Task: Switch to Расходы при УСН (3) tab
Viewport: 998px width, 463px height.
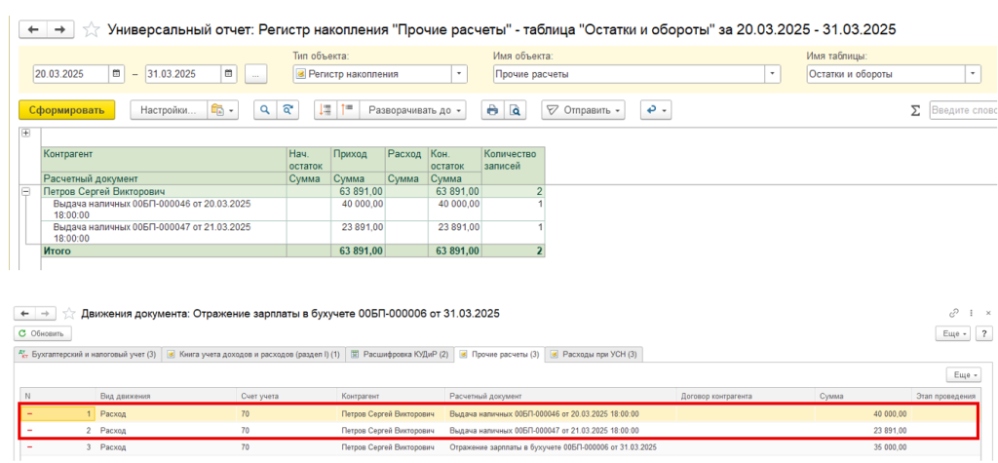Action: click(595, 354)
